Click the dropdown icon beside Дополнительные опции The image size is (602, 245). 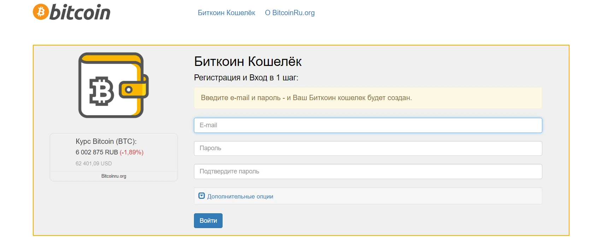coord(202,196)
